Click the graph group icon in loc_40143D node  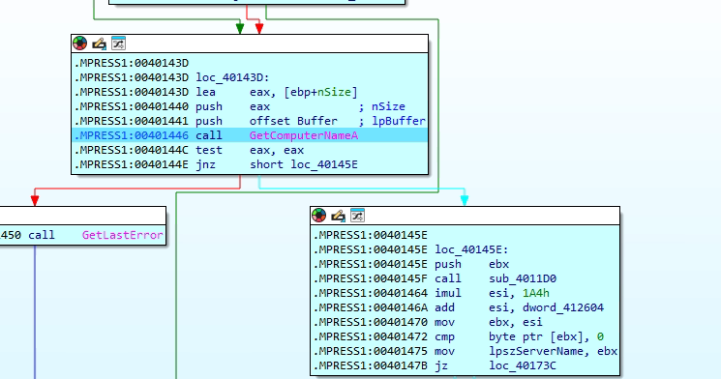click(119, 44)
